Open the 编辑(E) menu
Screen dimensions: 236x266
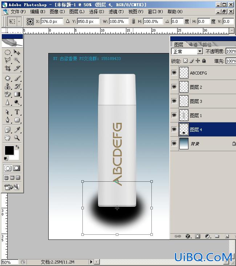[38, 12]
